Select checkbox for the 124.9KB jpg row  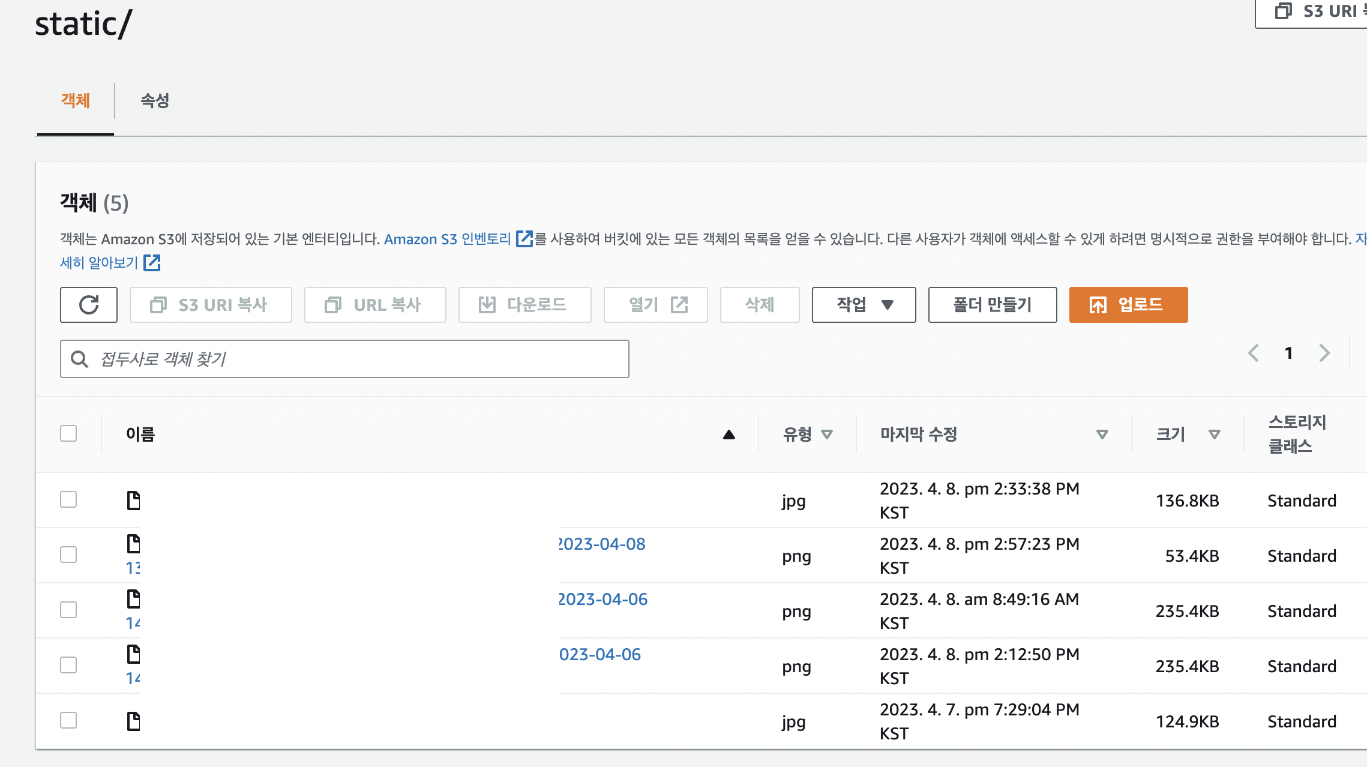68,720
